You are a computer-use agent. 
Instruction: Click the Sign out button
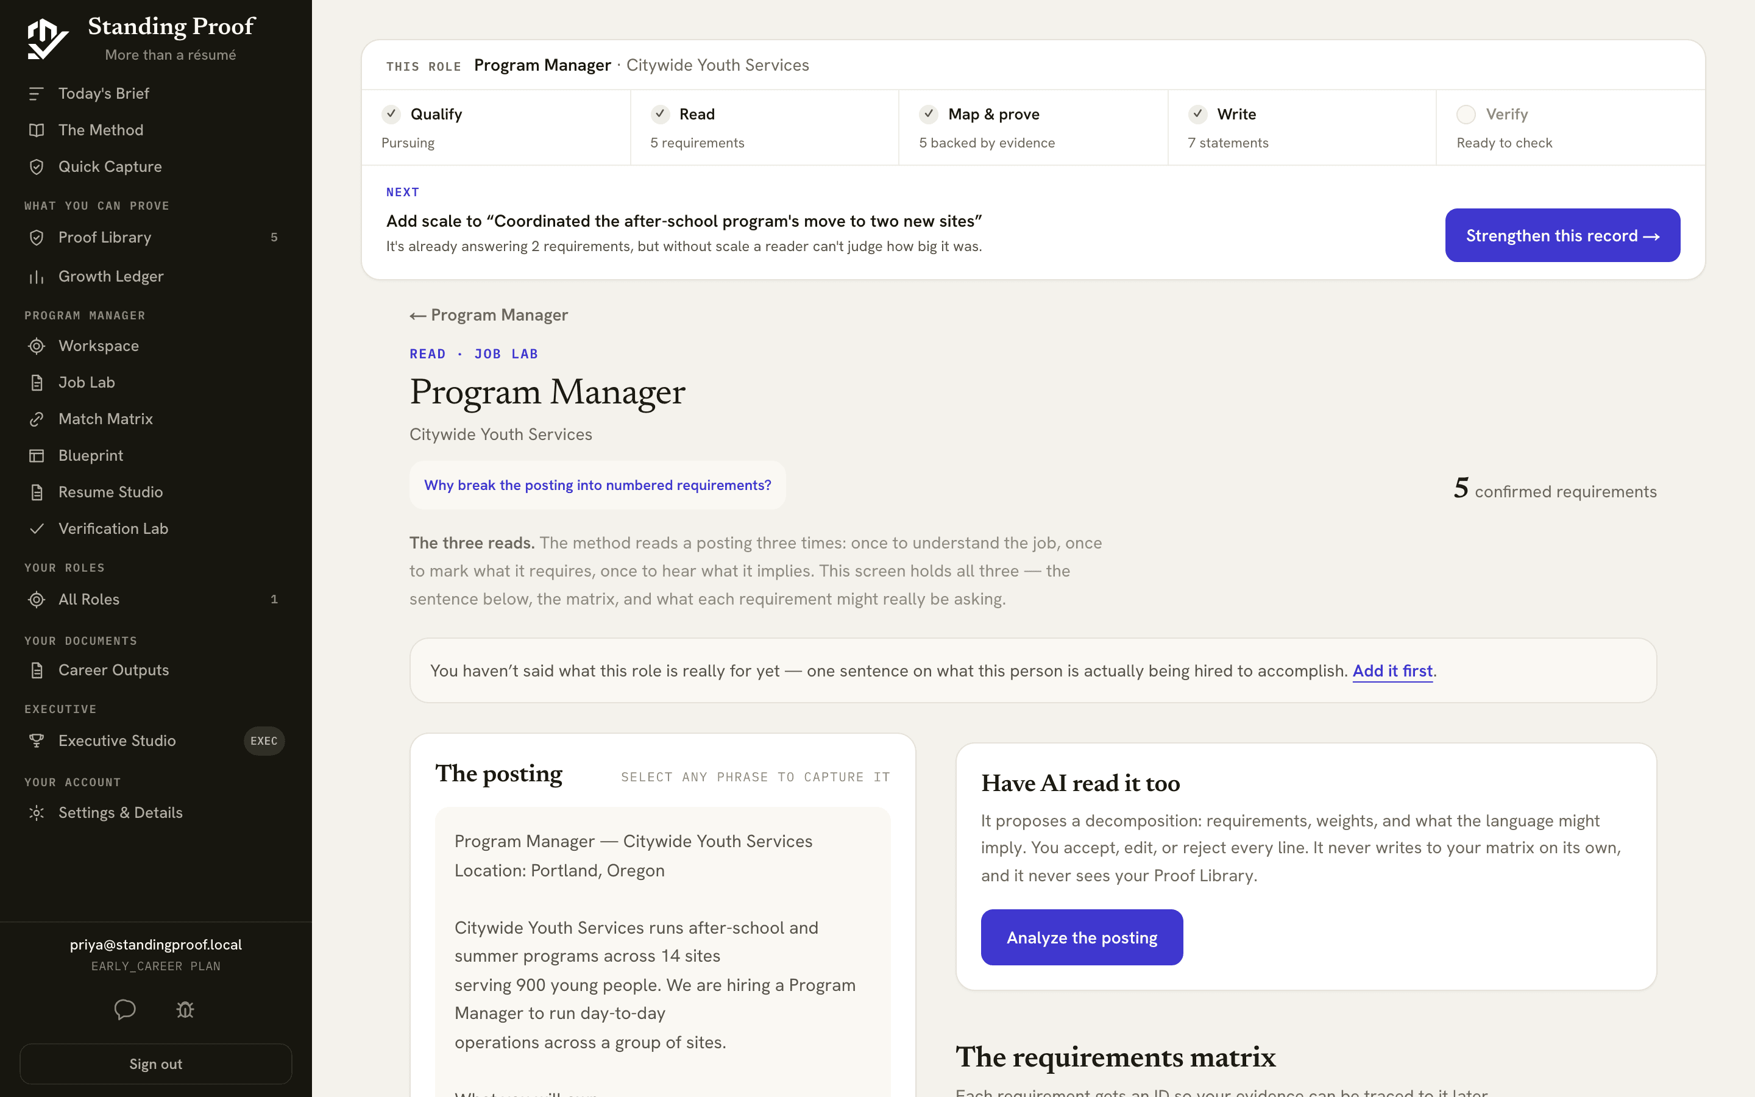(x=156, y=1063)
